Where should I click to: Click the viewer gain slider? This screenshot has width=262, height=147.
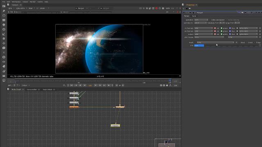[41, 12]
